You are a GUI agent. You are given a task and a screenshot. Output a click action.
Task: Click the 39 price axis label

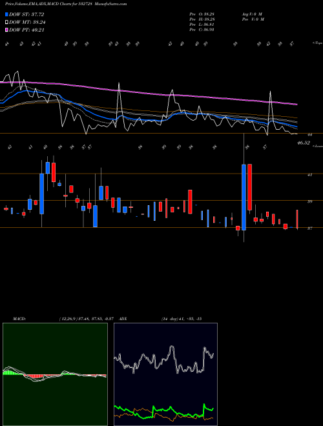click(309, 201)
